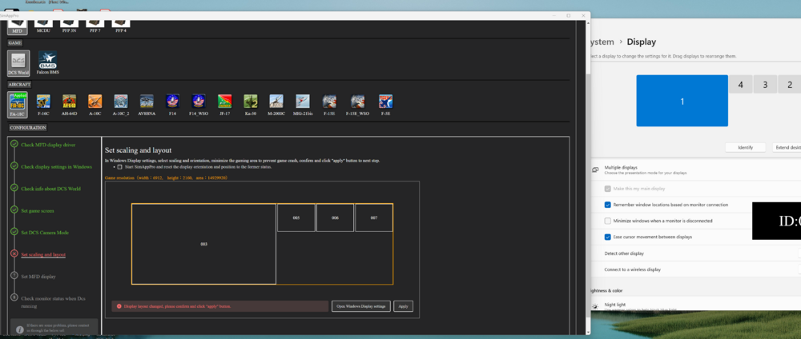801x339 pixels.
Task: Select the F-5E aircraft icon
Action: click(385, 104)
